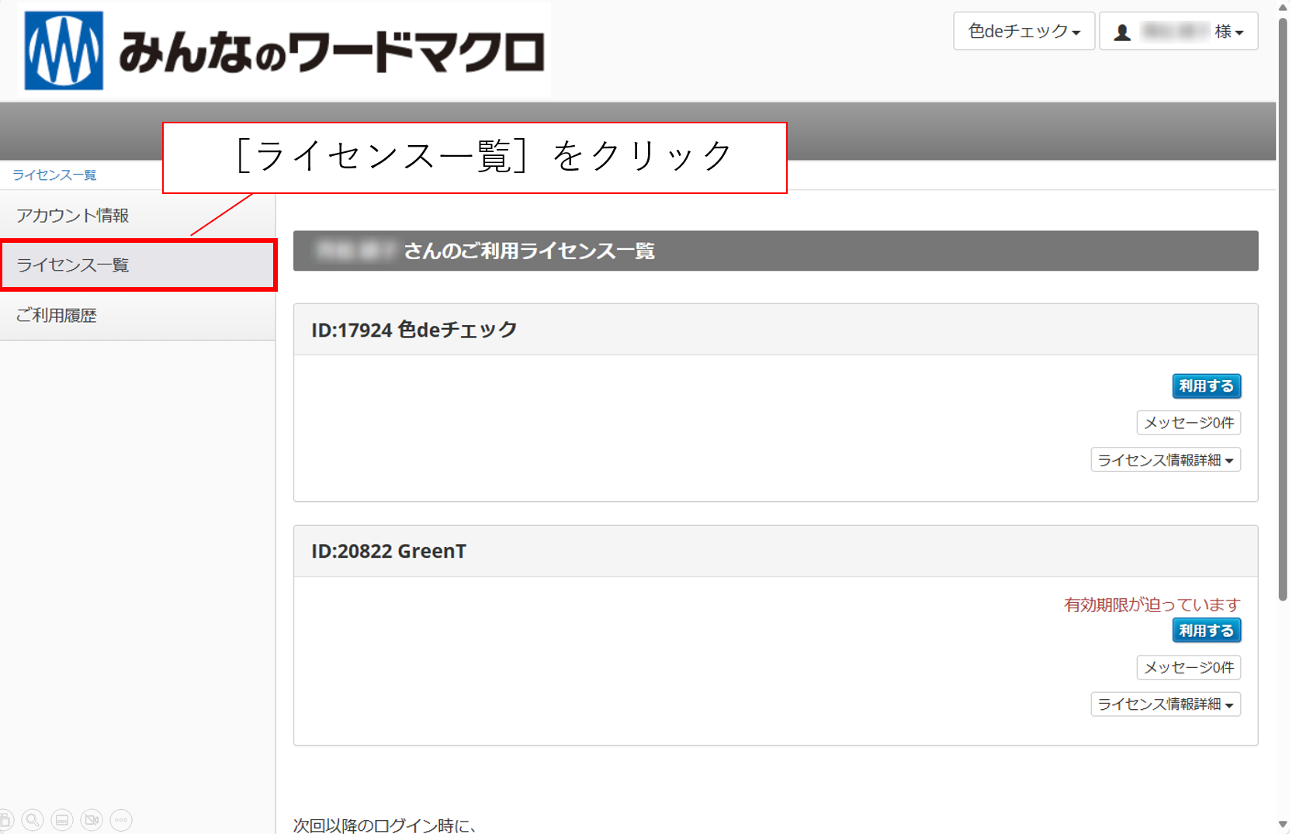Click the みんなのワードマクロ logo
The height and width of the screenshot is (834, 1296).
point(284,50)
